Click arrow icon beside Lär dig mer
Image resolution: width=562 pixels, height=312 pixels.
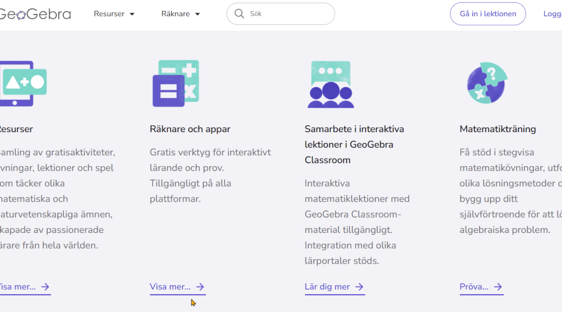tap(359, 287)
